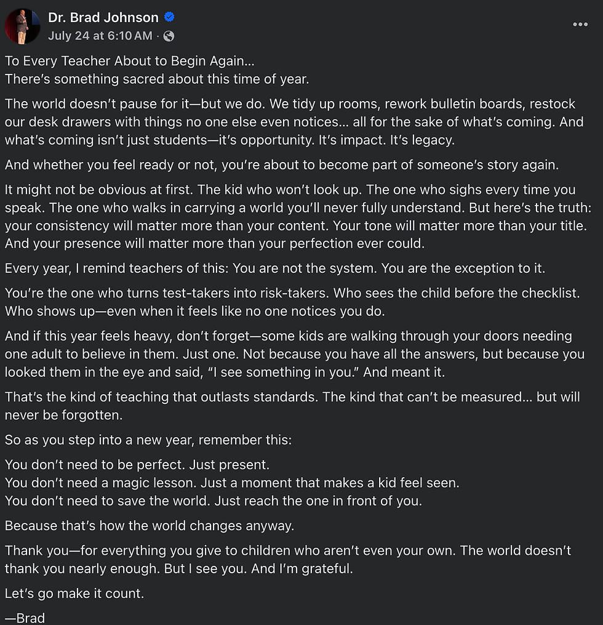
Task: Click the 'teaching that outlasts standards' paragraph
Action: pos(292,406)
